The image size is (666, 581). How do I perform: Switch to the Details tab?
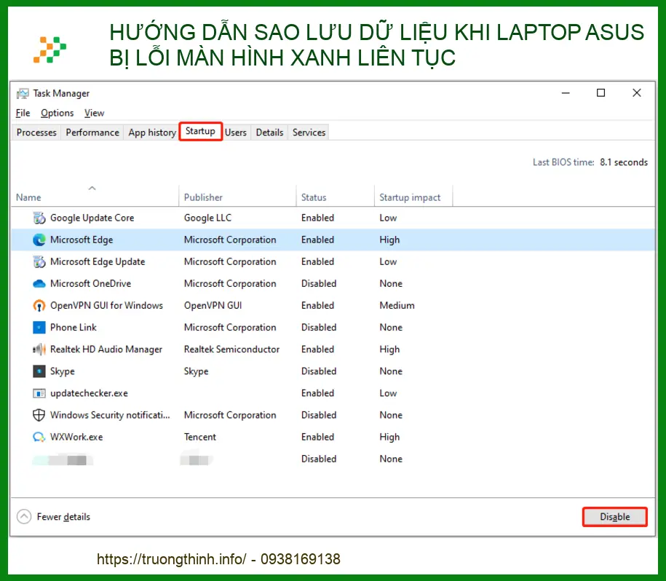(x=269, y=133)
